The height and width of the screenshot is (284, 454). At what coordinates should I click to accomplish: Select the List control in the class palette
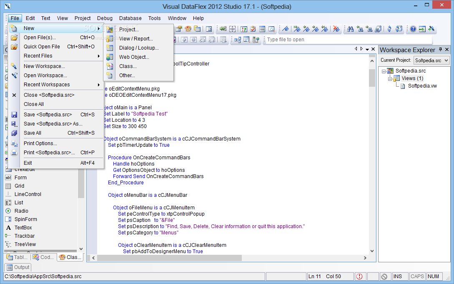[x=19, y=203]
